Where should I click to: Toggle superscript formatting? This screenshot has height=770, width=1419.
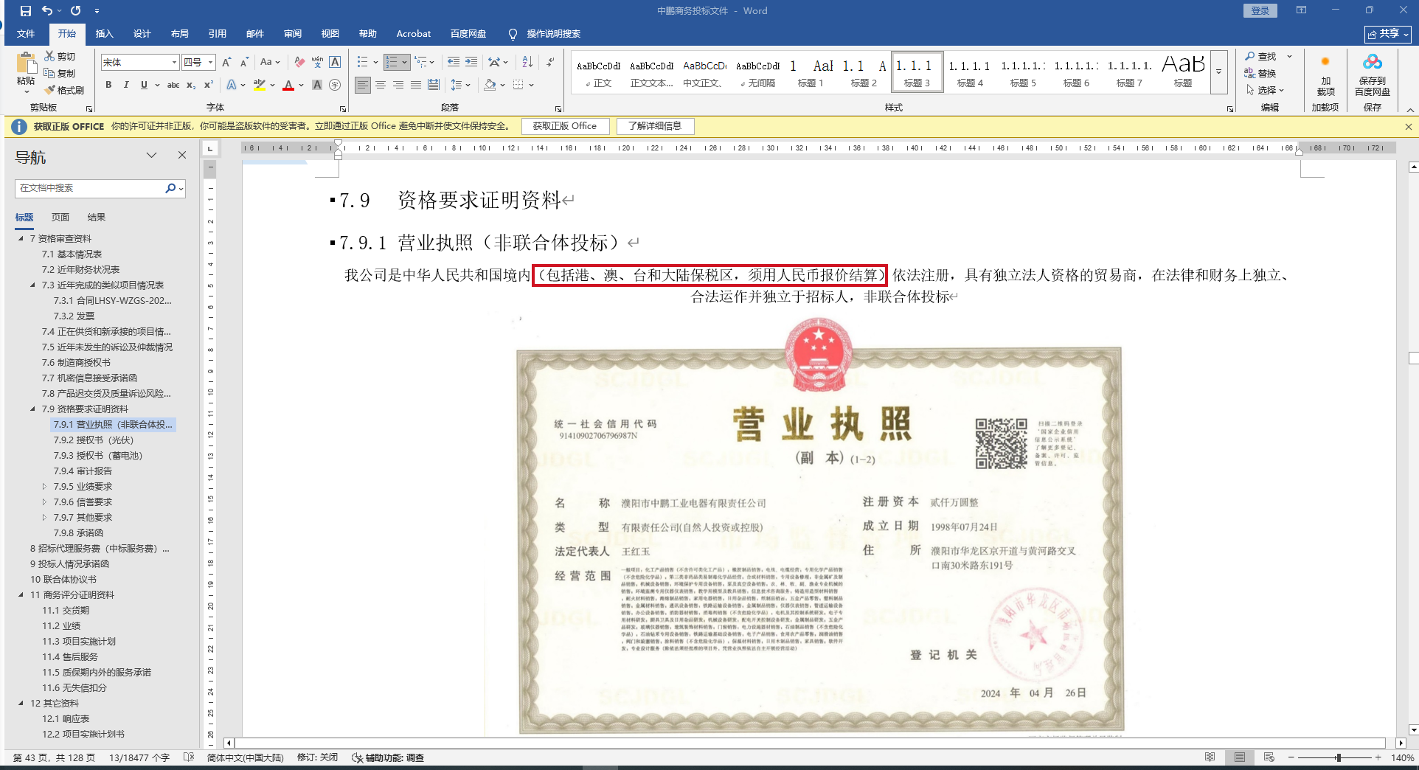(209, 85)
